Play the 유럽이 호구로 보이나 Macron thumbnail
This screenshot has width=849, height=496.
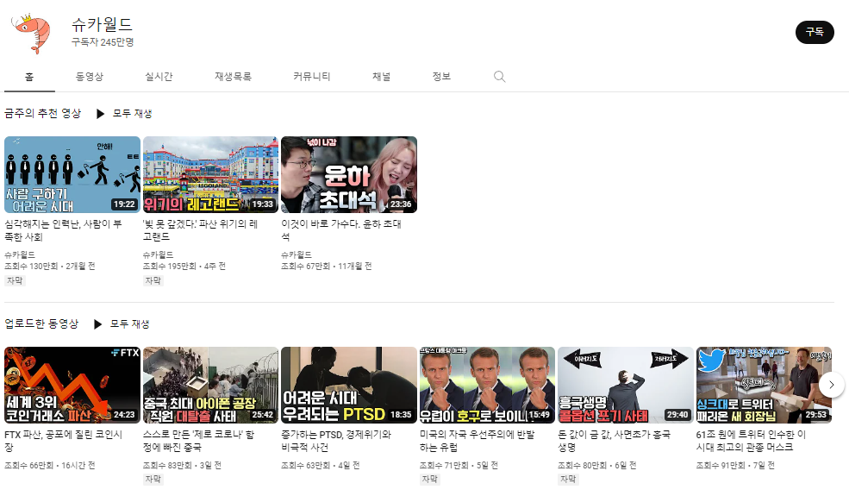[x=487, y=385]
